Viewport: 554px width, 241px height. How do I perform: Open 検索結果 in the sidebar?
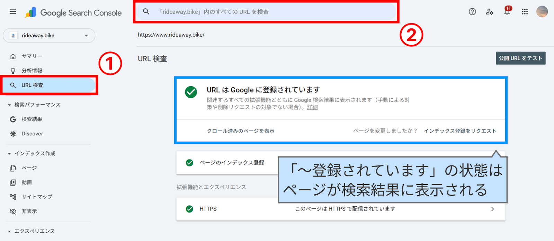click(32, 119)
